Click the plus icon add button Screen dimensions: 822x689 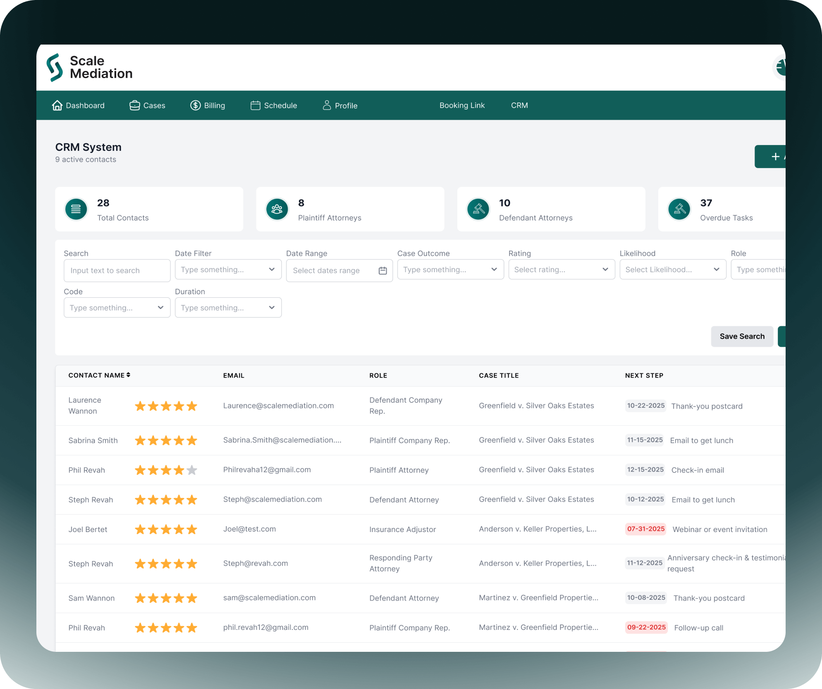coord(775,157)
